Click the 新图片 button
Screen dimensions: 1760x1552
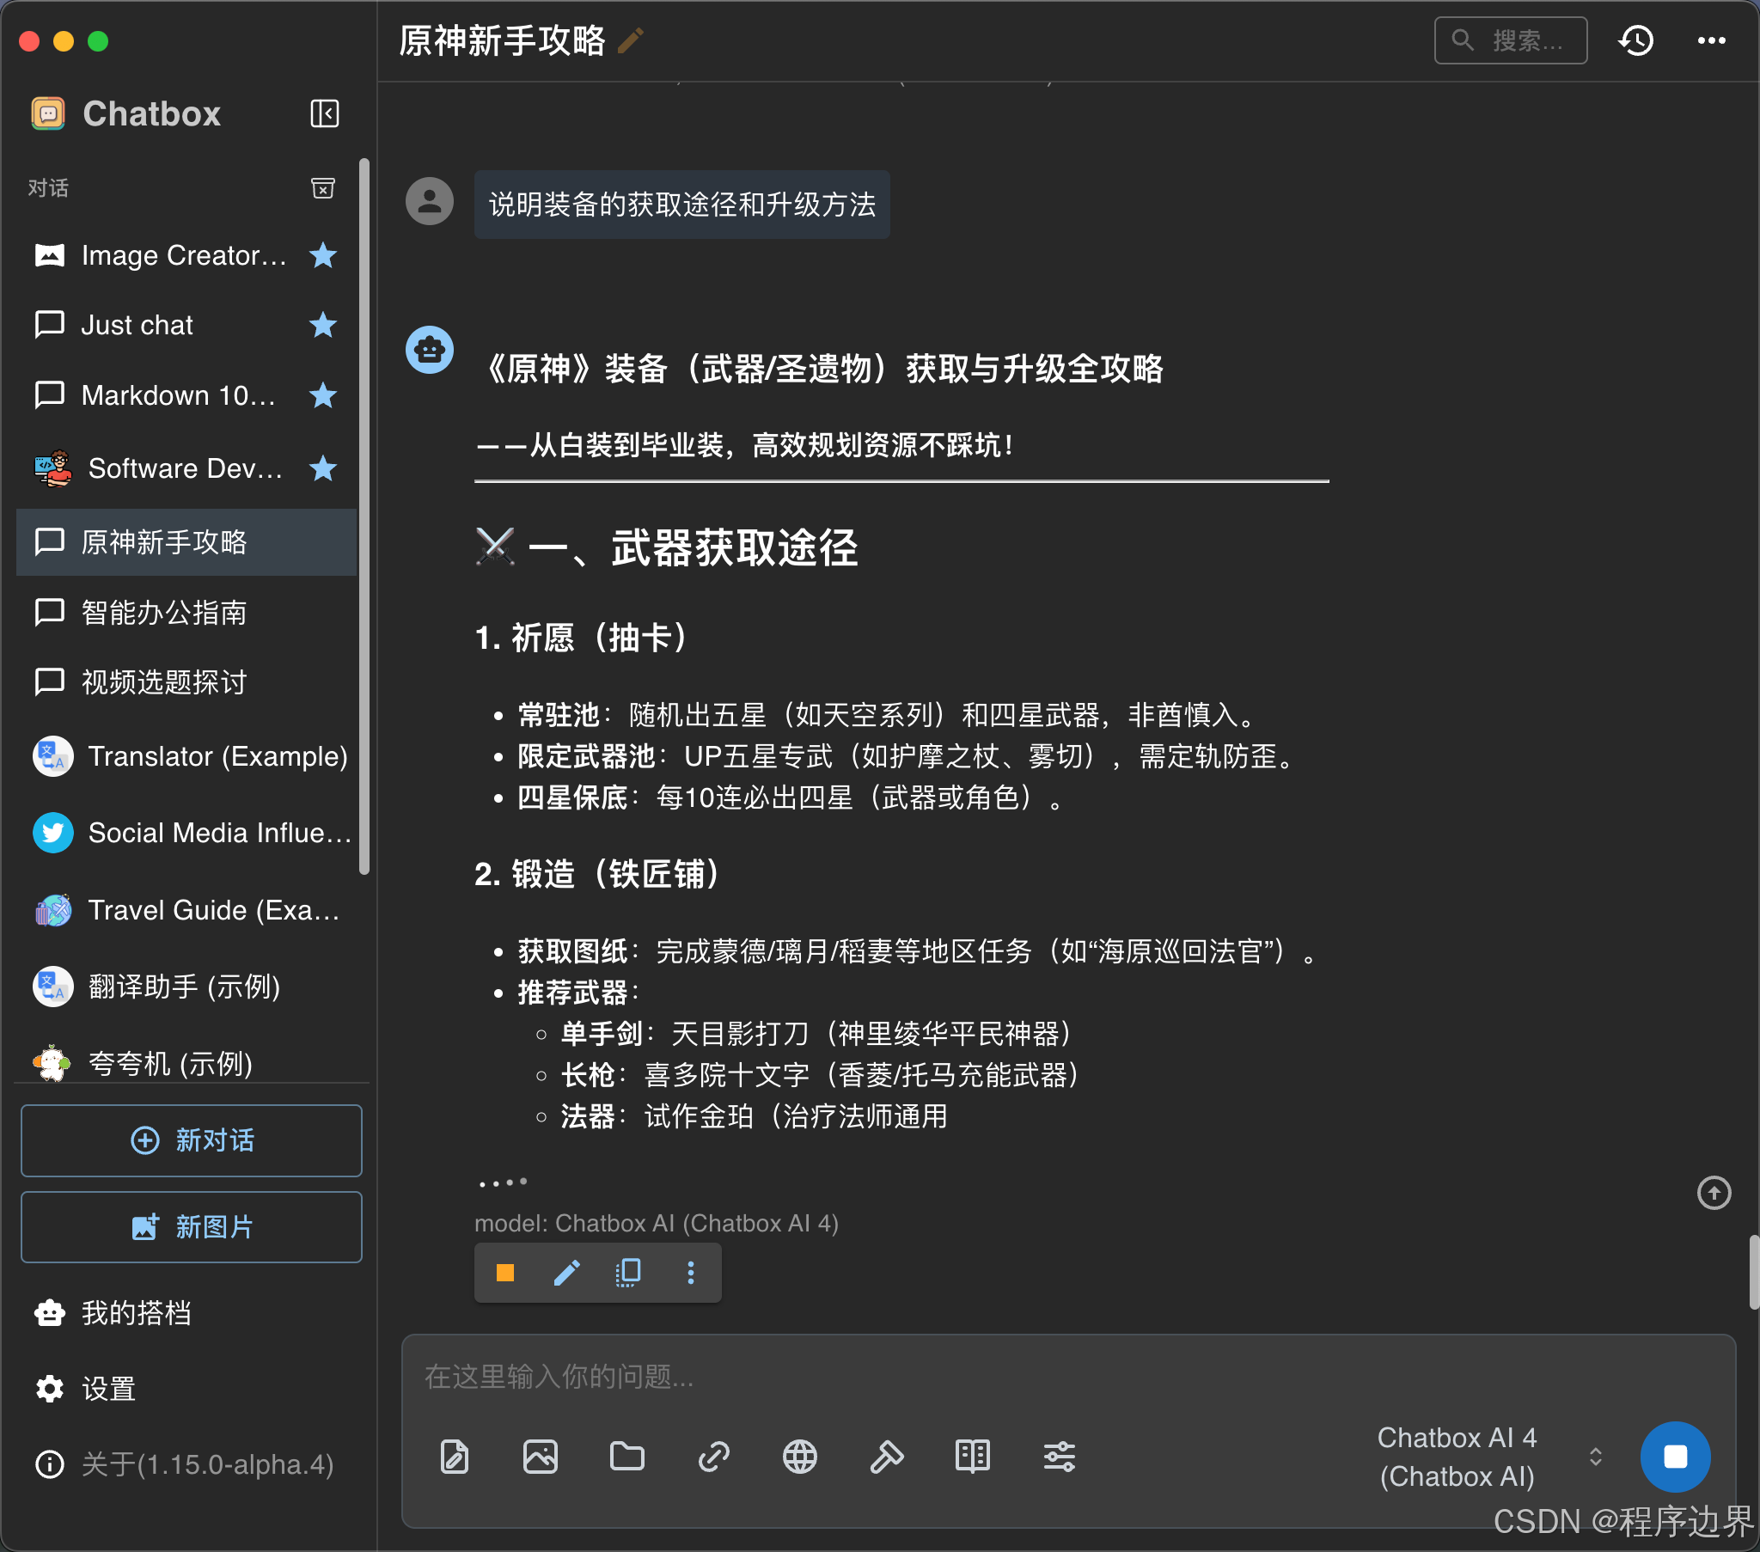point(191,1227)
